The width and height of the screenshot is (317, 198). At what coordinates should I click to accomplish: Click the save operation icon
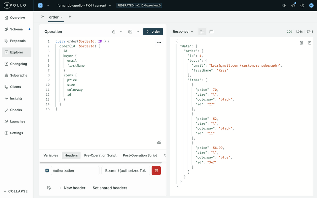[130, 32]
